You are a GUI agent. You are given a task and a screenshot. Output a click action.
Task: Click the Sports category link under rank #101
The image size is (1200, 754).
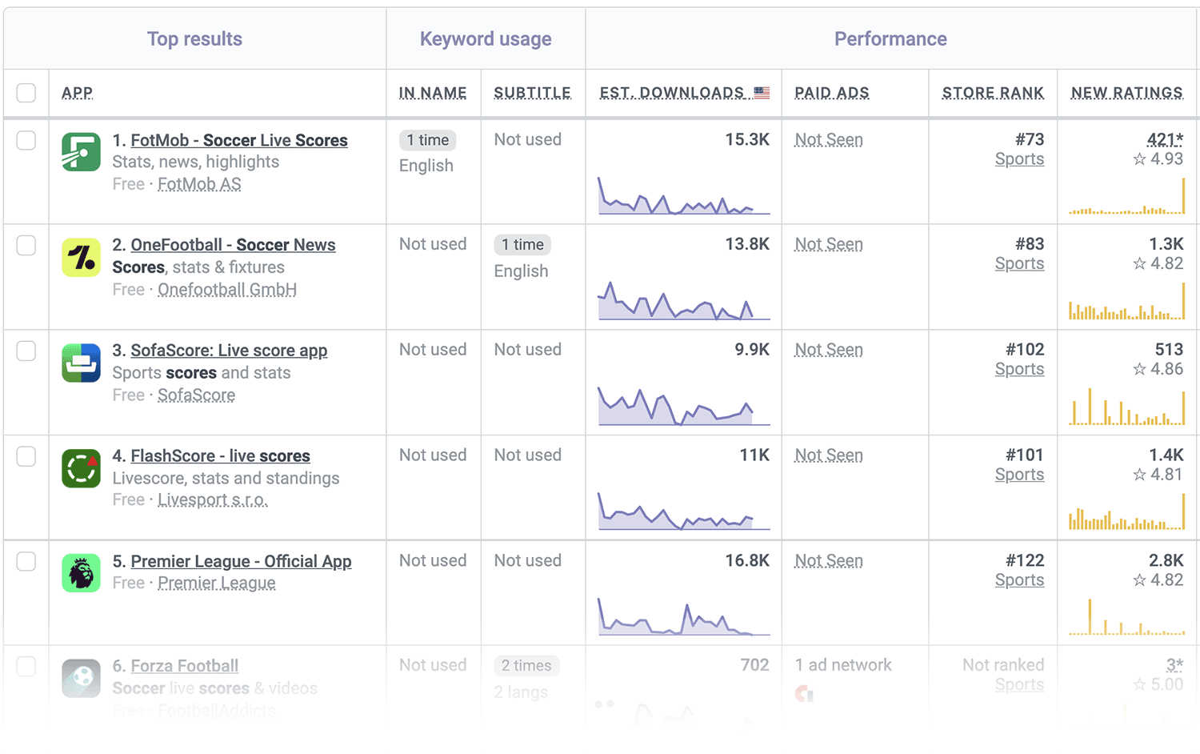pyautogui.click(x=1019, y=475)
